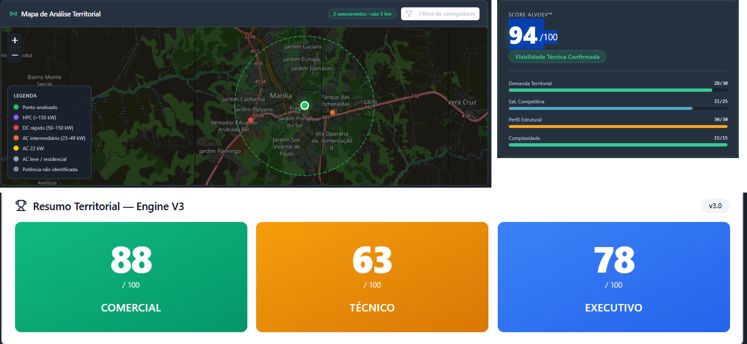Viewport: 747px width, 344px height.
Task: Click the orange charger marker near Parque das Esmeraldas
Action: coord(332,112)
